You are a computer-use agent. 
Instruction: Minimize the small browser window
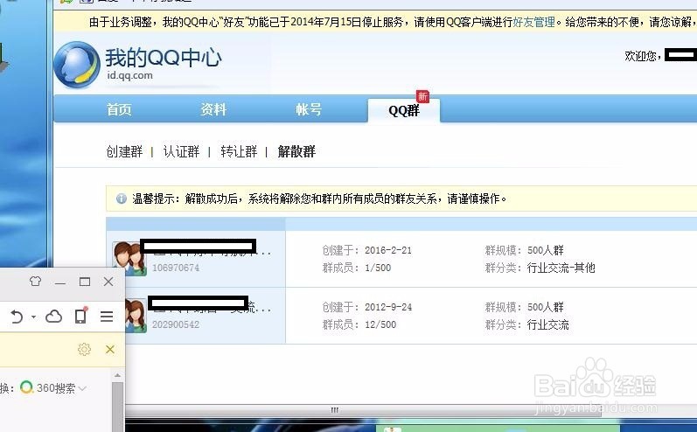click(60, 282)
